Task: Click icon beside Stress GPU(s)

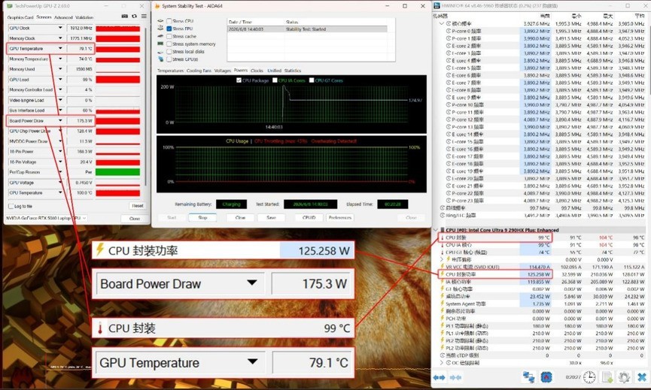Action: click(160, 59)
